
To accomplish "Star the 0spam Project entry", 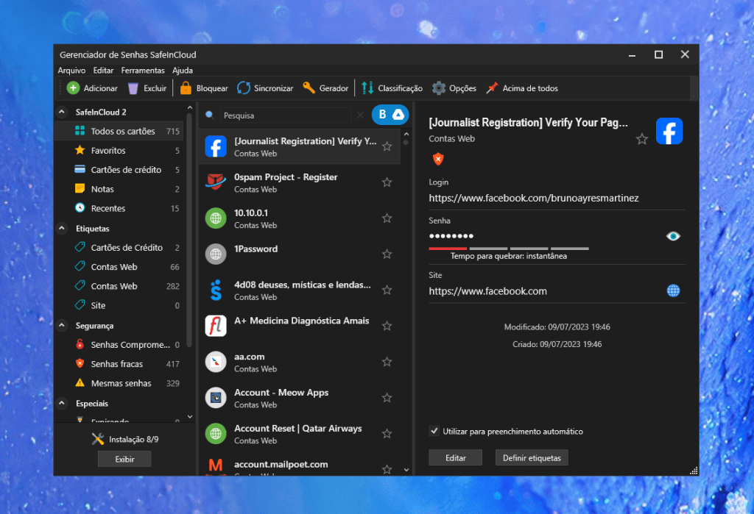I will coord(387,182).
